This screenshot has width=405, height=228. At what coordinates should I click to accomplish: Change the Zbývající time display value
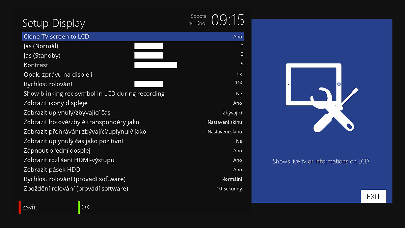[233, 113]
